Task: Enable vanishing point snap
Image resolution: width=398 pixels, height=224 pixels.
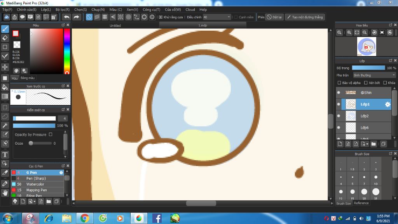Action: [113, 17]
